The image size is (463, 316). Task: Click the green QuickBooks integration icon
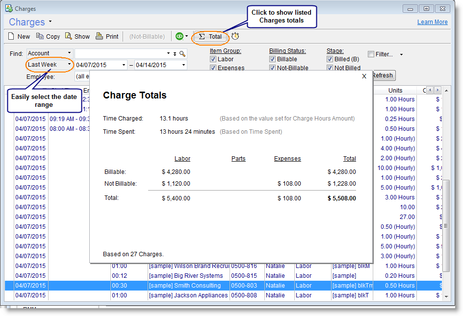click(180, 36)
